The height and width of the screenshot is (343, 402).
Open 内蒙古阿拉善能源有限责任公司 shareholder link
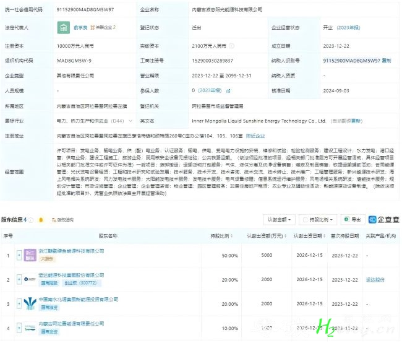pos(72,323)
